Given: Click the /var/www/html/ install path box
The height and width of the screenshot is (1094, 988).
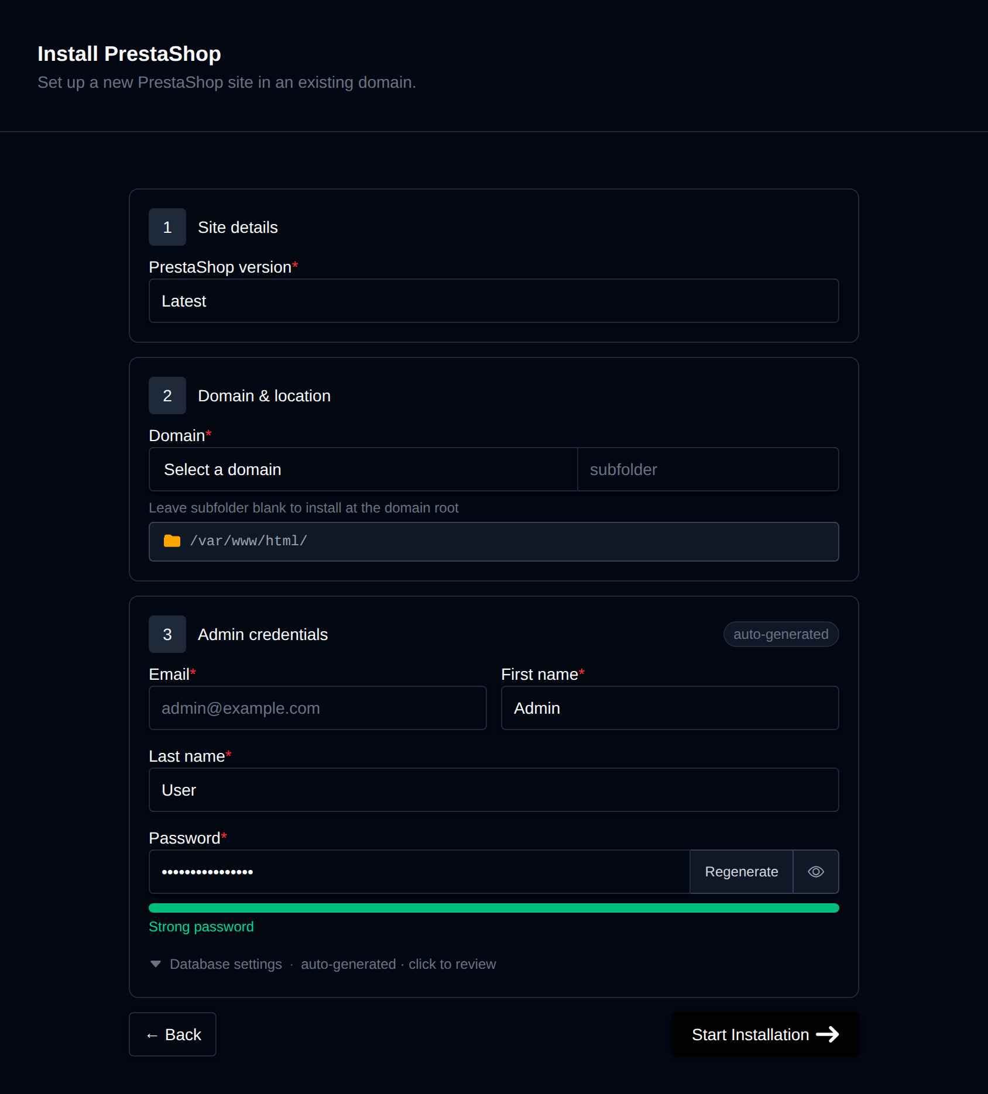Looking at the screenshot, I should 493,542.
